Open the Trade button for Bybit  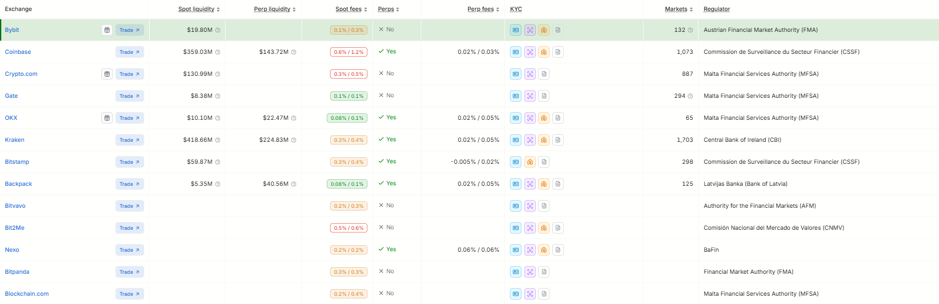pyautogui.click(x=130, y=30)
